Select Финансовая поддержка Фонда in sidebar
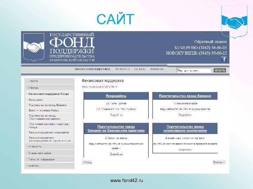 (x=50, y=94)
